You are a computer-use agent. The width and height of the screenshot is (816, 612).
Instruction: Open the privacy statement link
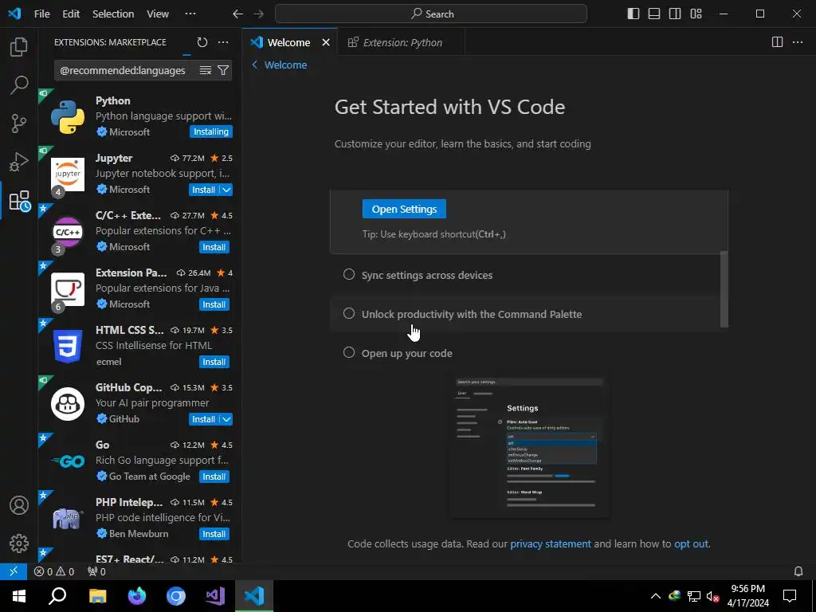(550, 543)
